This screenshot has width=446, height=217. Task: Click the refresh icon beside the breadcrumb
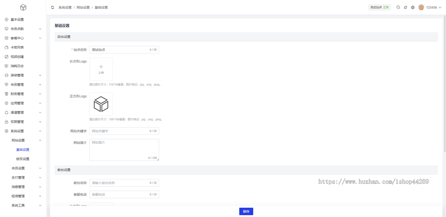52,7
